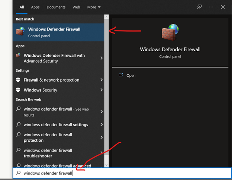Viewport: 232px width, 180px height.
Task: Expand firewall troubleshooter suggestion chevron
Action: [101, 152]
